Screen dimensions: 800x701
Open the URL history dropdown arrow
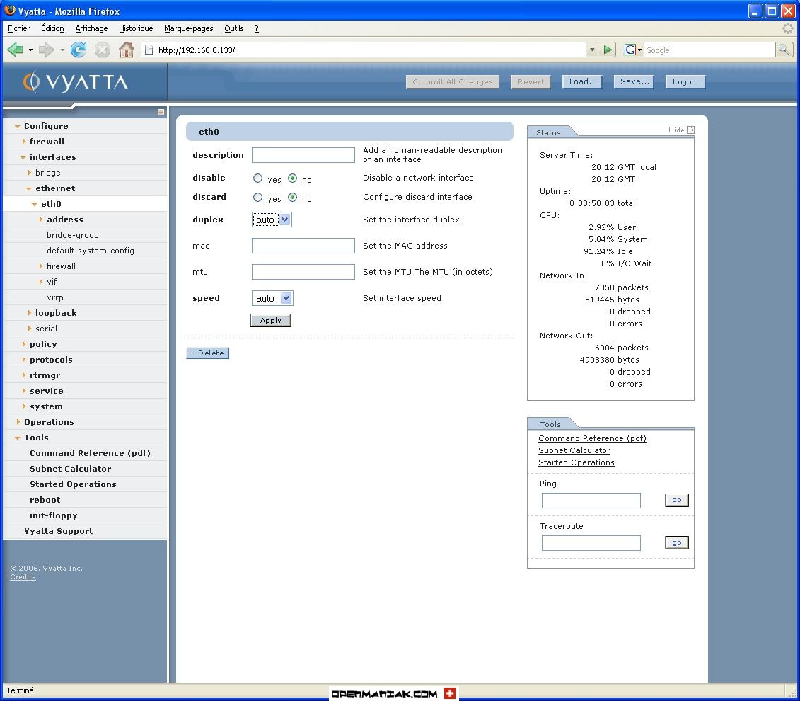click(x=592, y=50)
